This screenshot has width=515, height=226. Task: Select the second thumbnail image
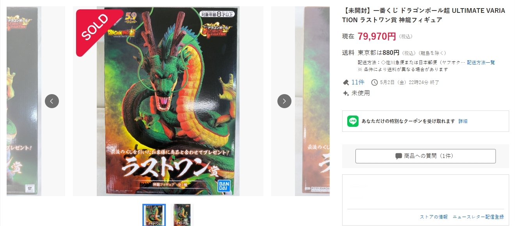[x=182, y=215]
